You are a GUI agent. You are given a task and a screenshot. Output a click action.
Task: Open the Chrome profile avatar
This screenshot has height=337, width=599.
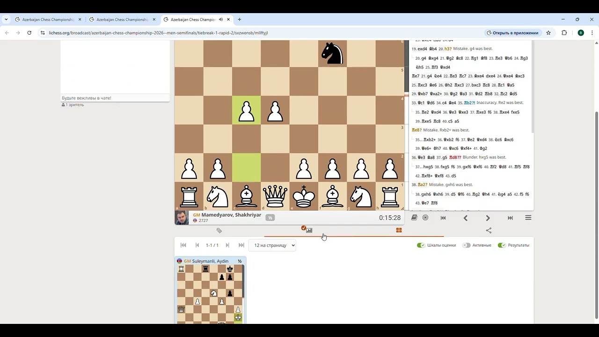click(581, 33)
